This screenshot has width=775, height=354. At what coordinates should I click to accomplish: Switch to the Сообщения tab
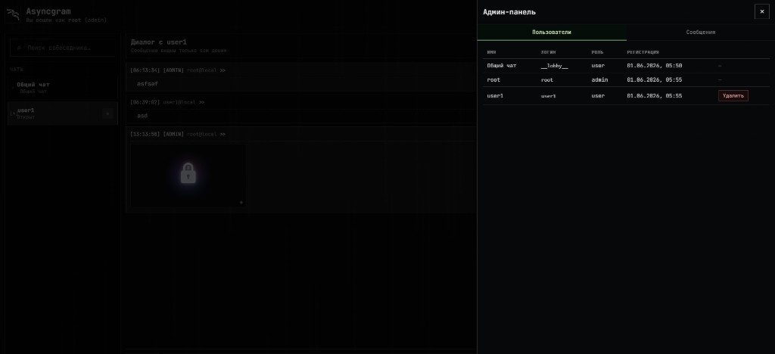coord(700,32)
